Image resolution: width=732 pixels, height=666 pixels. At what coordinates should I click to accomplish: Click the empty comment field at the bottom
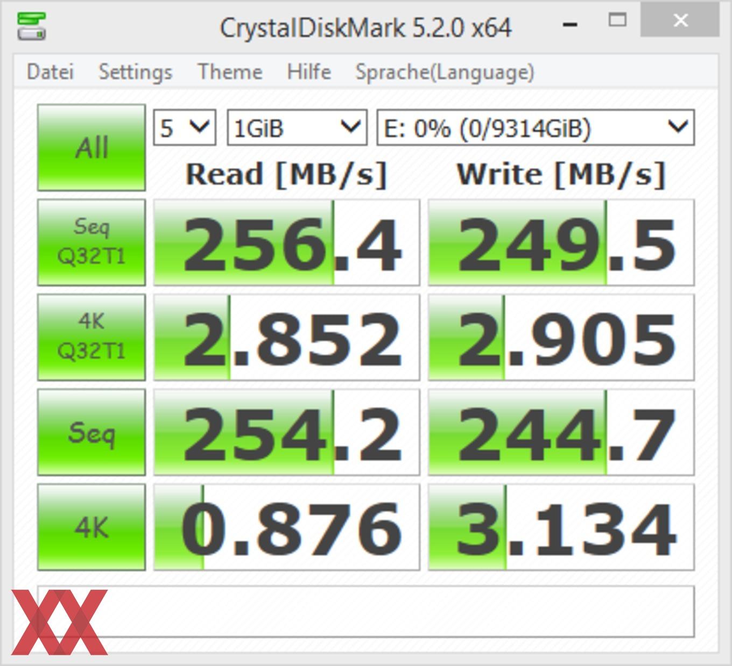coord(366,612)
